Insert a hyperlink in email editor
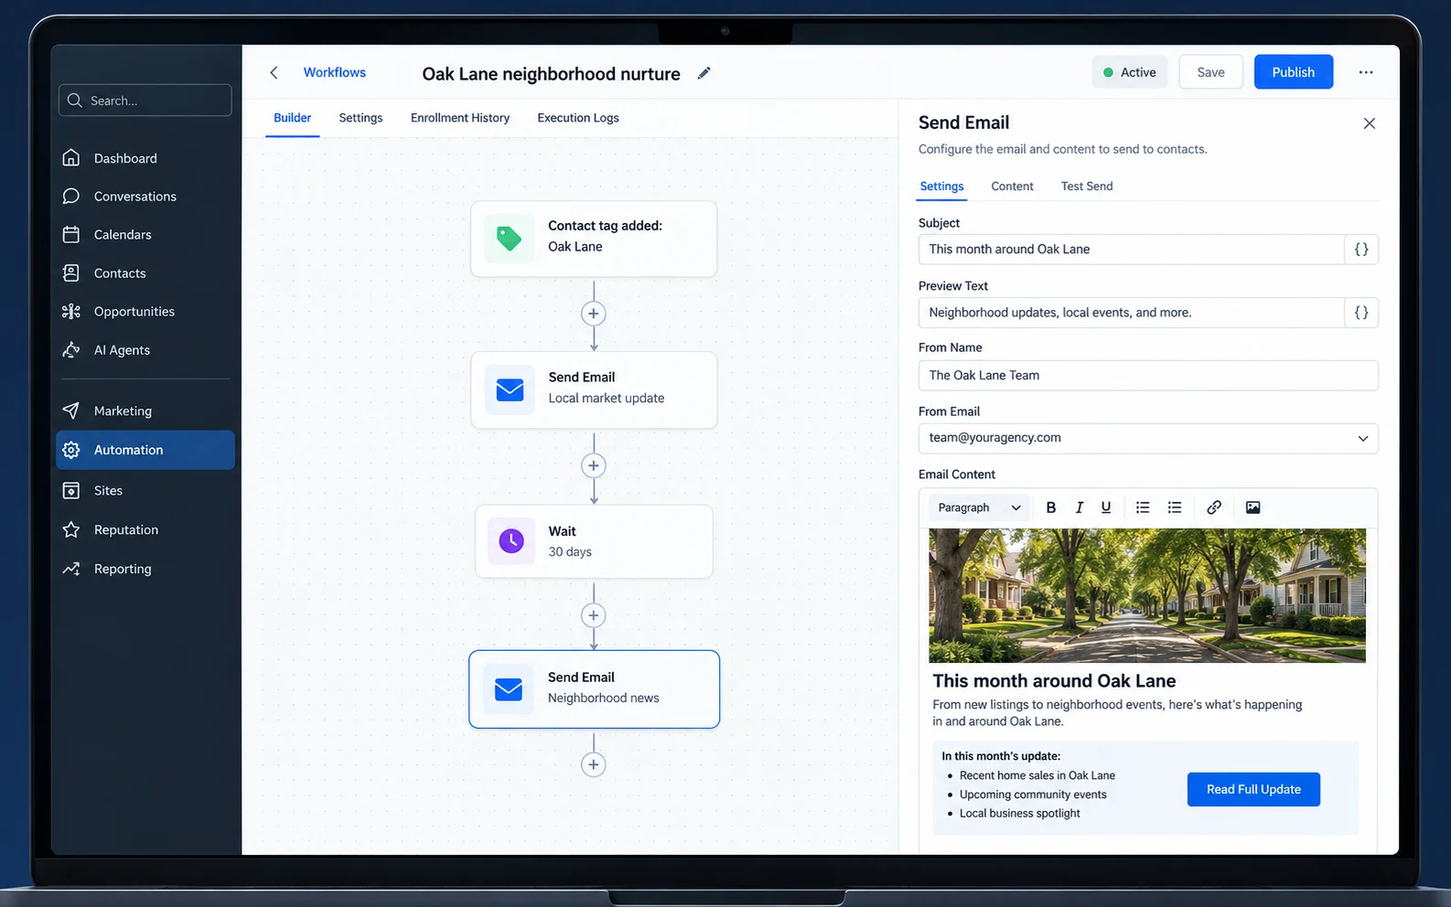Image resolution: width=1451 pixels, height=907 pixels. click(x=1214, y=507)
